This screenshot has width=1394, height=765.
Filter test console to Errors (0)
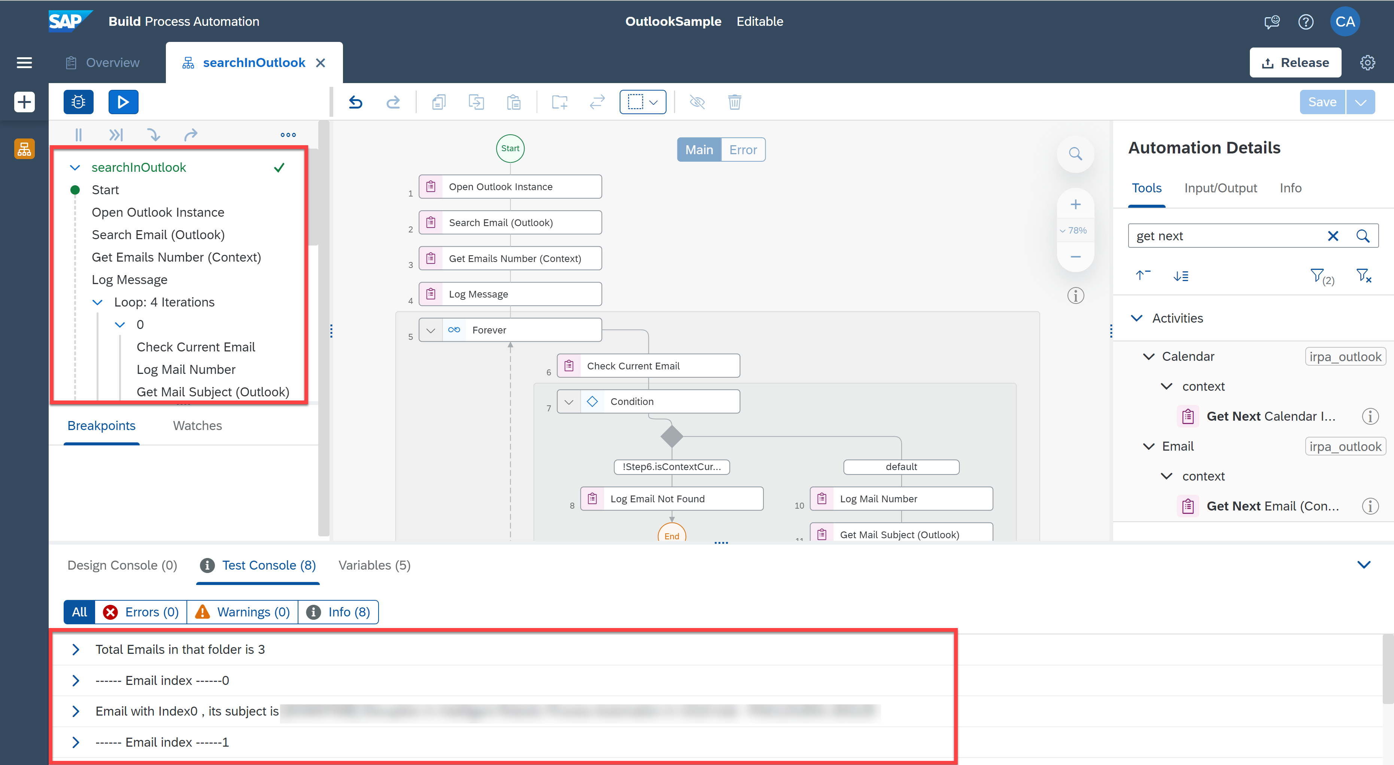click(x=141, y=612)
